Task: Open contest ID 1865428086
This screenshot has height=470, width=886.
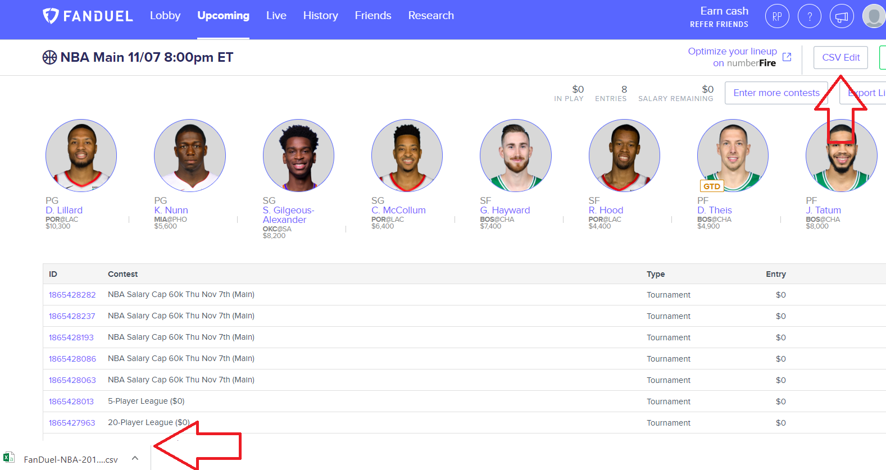Action: tap(72, 359)
